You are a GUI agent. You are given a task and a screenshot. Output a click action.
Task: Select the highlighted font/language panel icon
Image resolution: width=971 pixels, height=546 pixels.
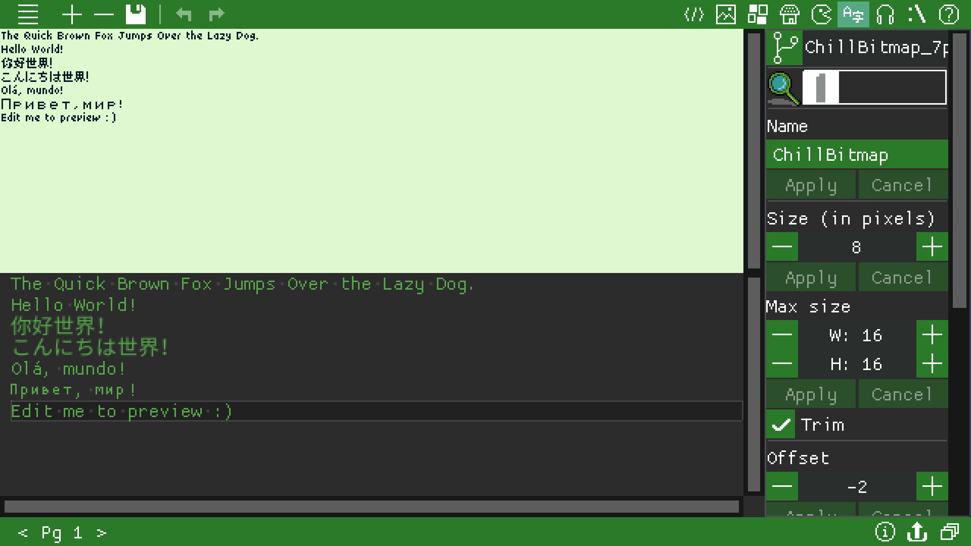(853, 14)
